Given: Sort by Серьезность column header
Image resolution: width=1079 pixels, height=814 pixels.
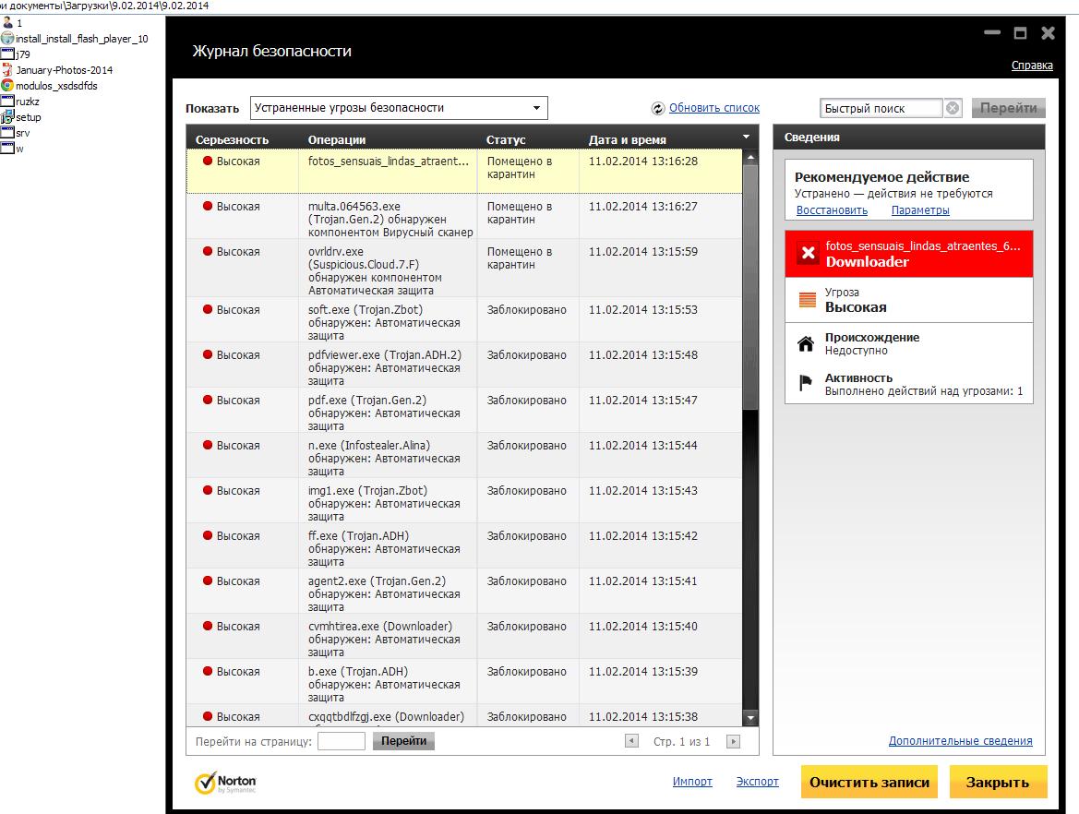Looking at the screenshot, I should click(x=233, y=139).
